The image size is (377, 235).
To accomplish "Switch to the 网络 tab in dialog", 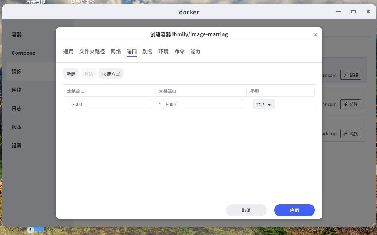I will (x=116, y=52).
